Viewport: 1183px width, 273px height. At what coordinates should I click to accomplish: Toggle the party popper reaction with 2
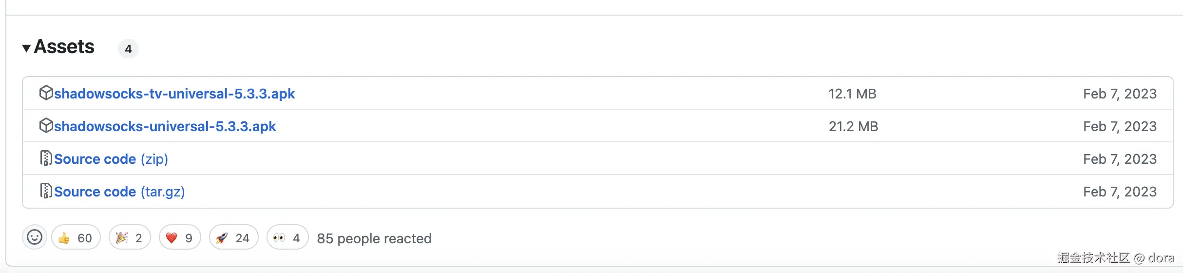tap(129, 237)
